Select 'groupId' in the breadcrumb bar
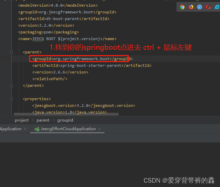This screenshot has height=187, width=220. (65, 120)
